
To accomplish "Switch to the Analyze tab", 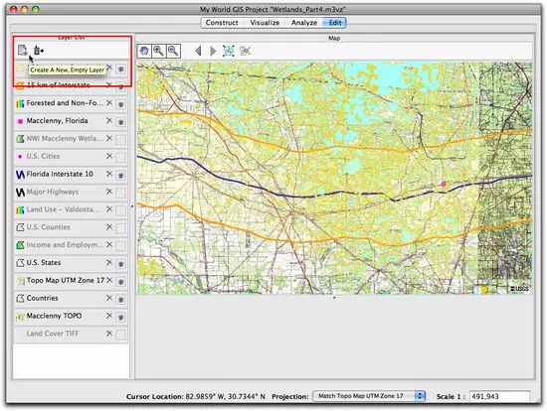I will pos(304,23).
